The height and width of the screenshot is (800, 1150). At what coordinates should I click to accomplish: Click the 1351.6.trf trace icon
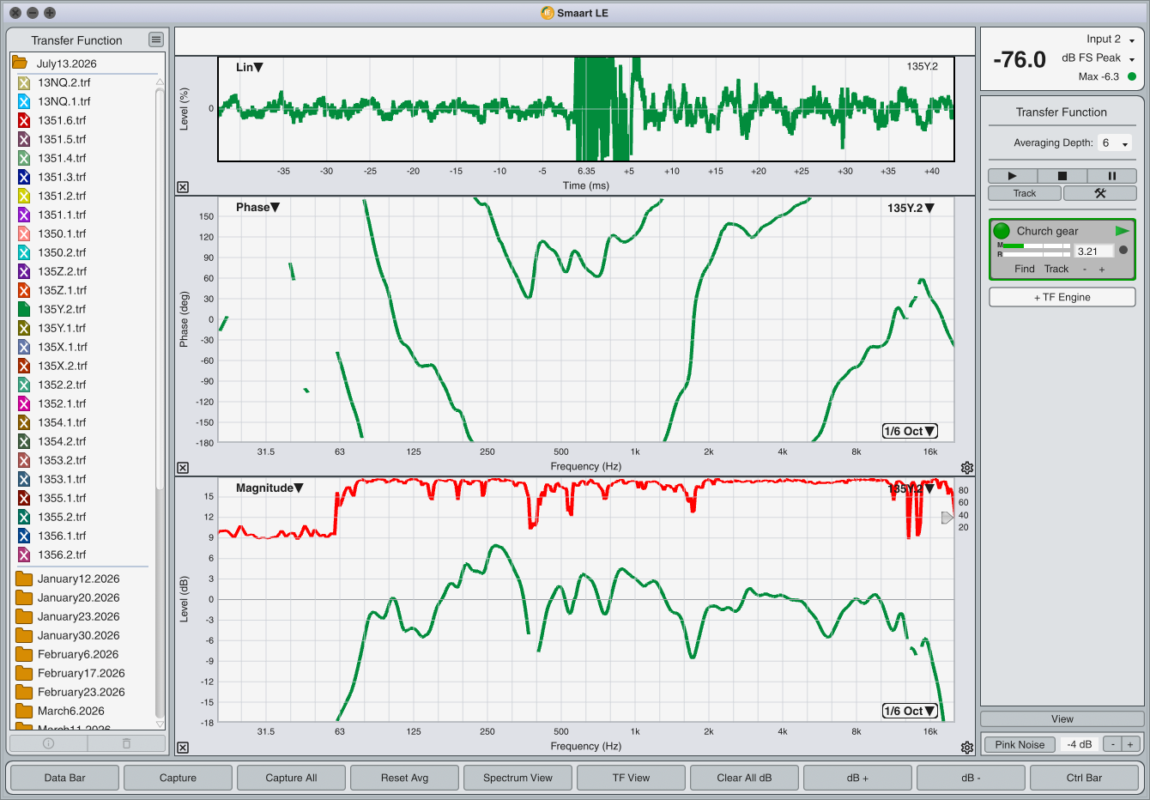[24, 120]
